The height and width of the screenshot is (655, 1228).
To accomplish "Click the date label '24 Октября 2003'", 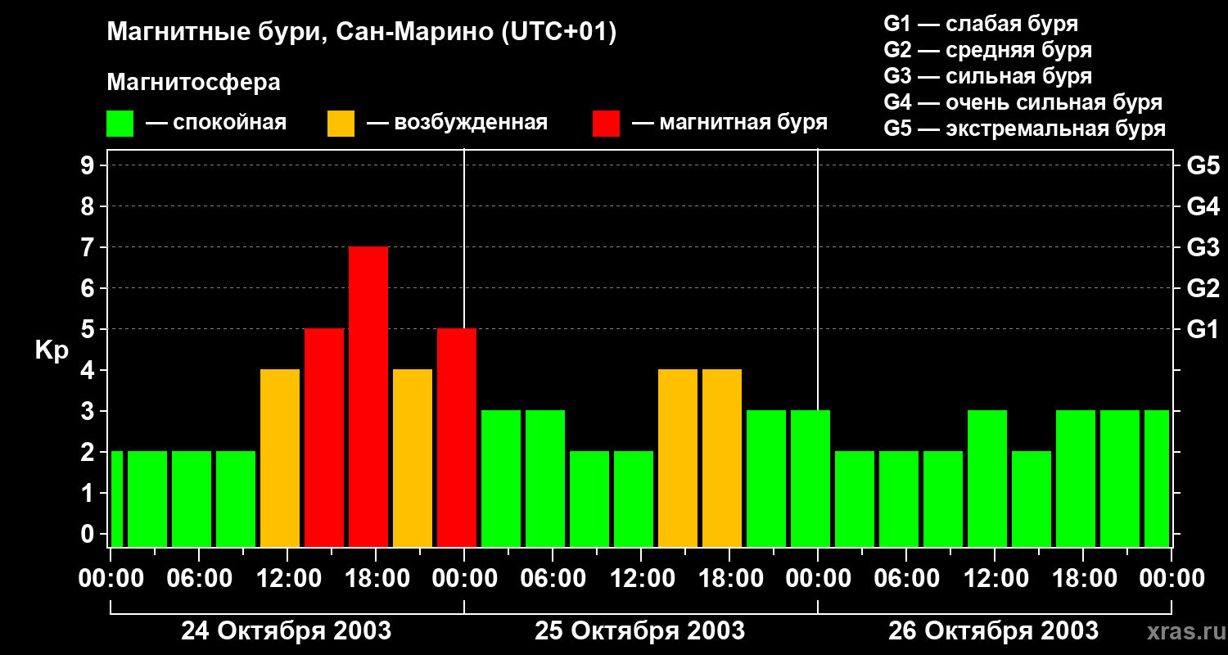I will coord(286,630).
